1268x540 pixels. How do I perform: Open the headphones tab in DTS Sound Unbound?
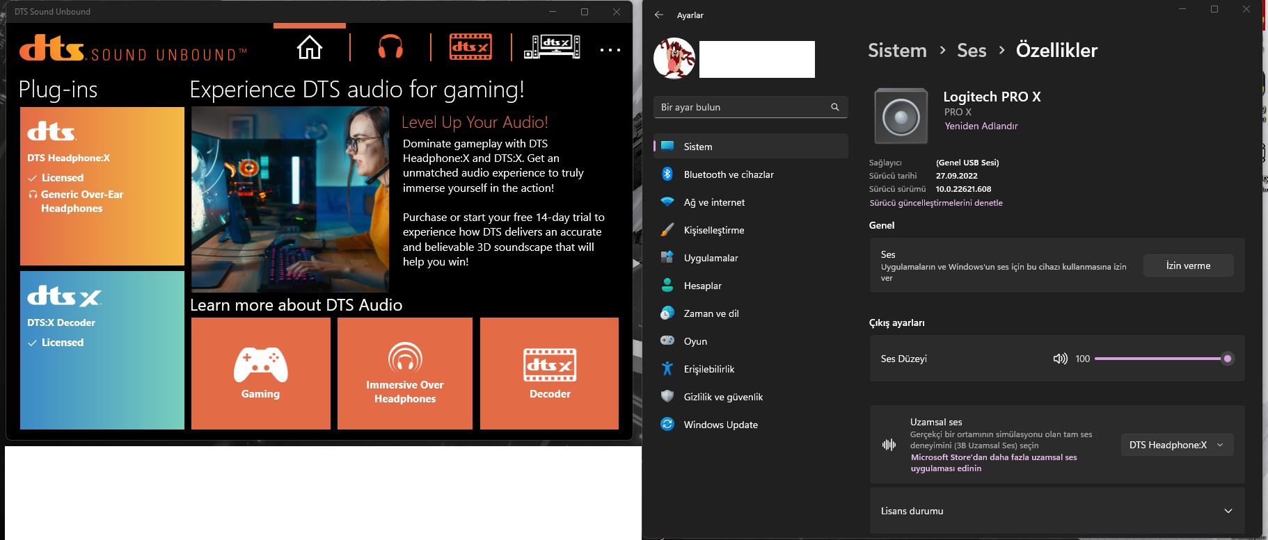[390, 47]
